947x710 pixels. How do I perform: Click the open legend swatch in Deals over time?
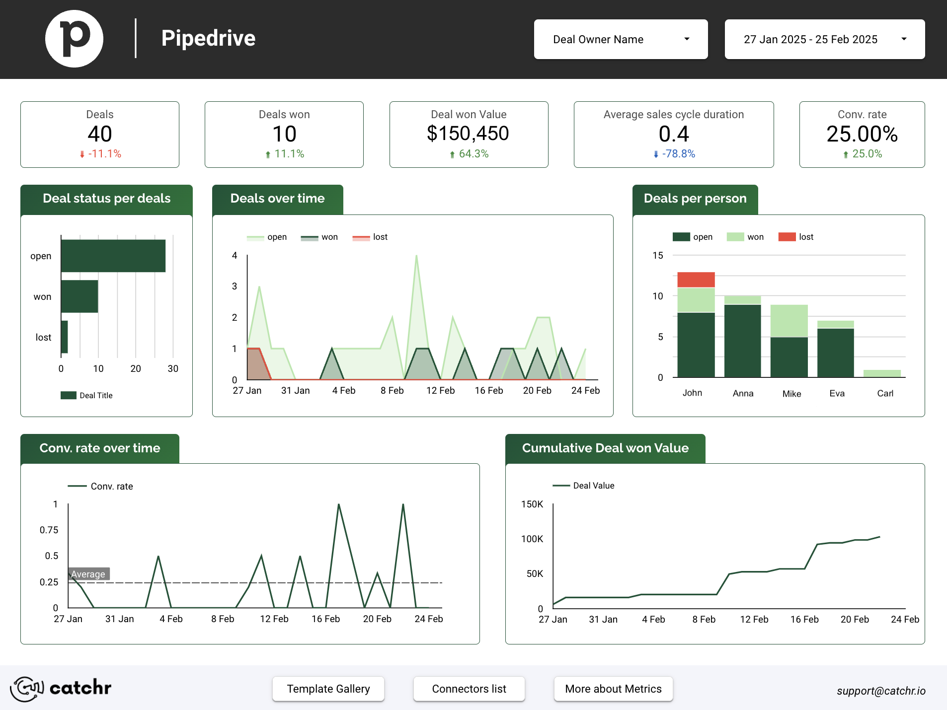(255, 238)
